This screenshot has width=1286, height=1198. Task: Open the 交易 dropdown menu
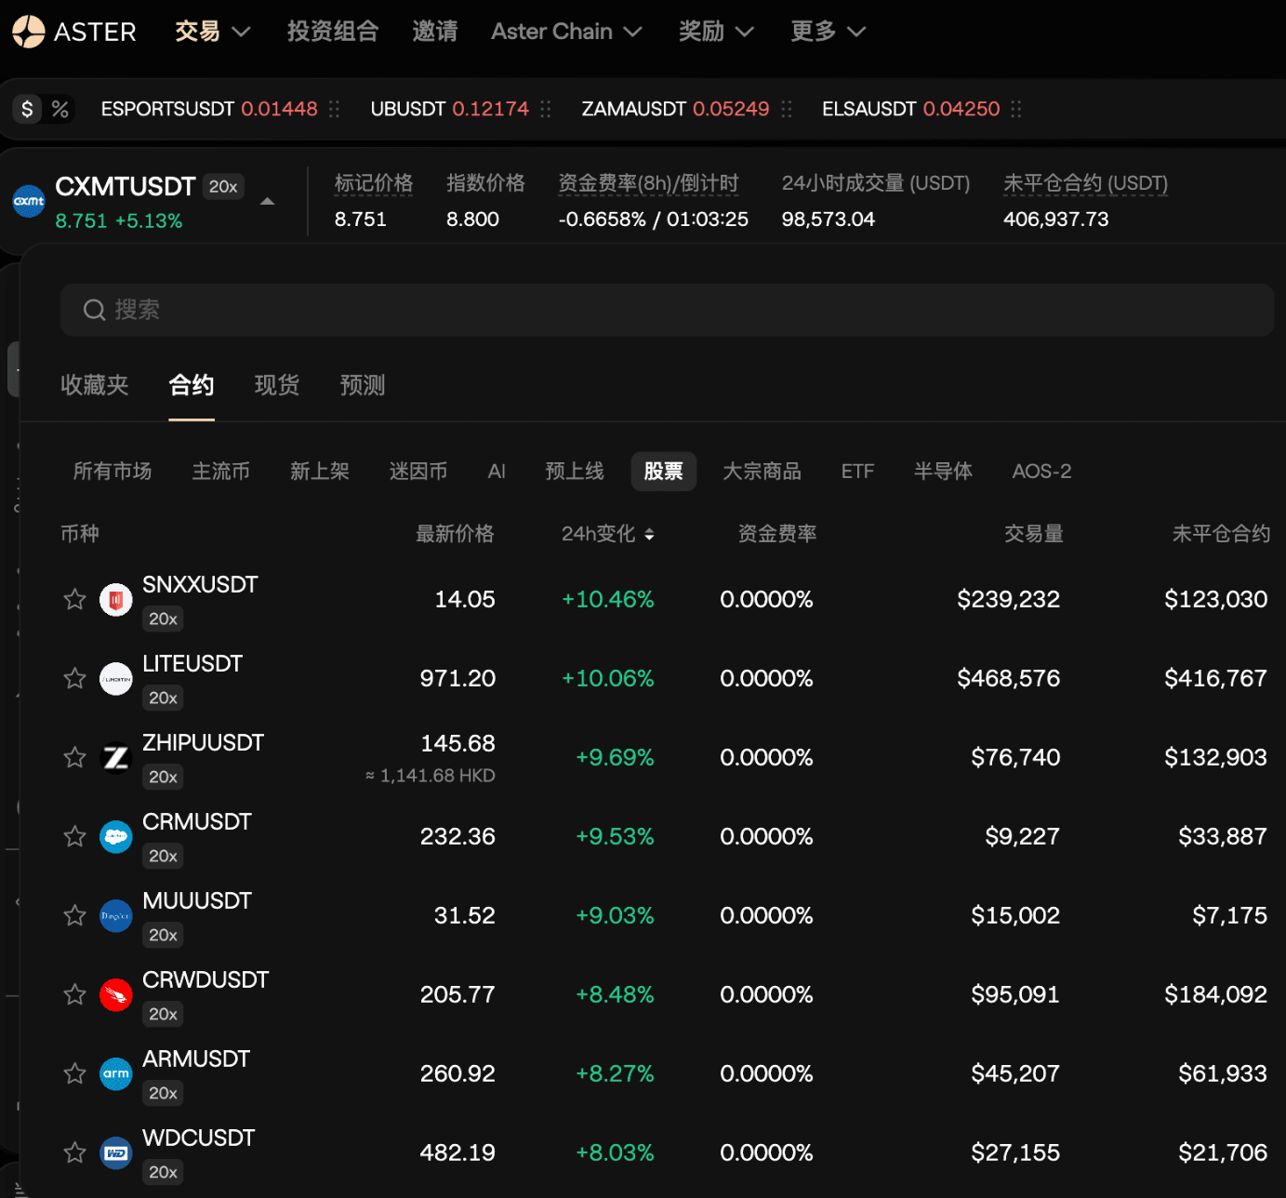[213, 32]
